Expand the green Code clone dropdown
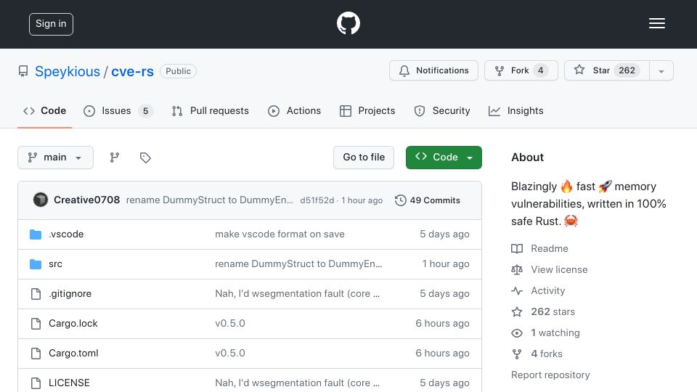Viewport: 697px width, 392px height. coord(444,158)
